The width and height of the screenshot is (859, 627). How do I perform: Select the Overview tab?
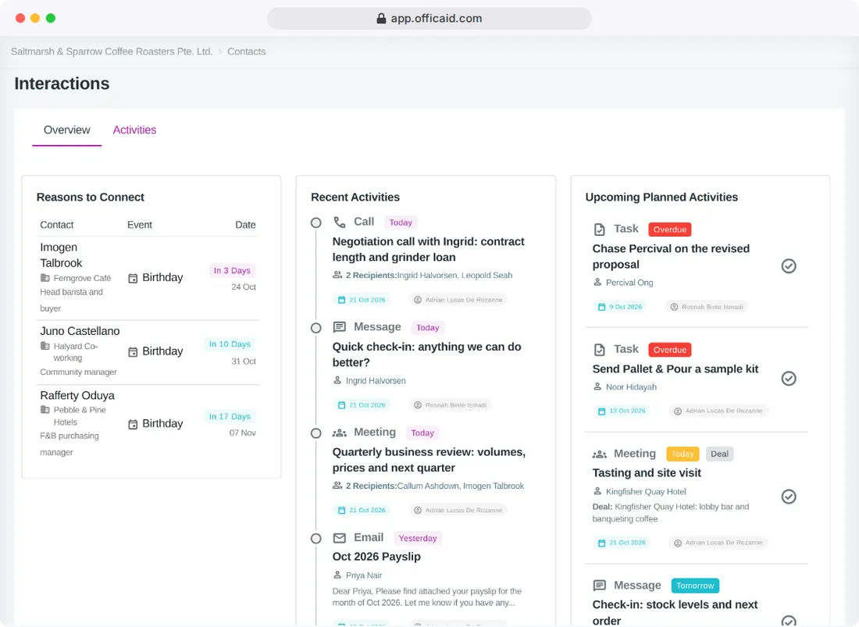pyautogui.click(x=67, y=130)
